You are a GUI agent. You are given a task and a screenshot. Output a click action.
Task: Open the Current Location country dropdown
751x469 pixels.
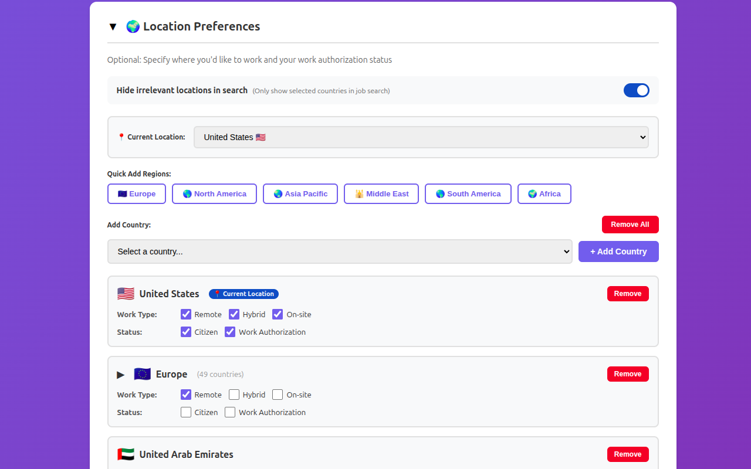421,137
